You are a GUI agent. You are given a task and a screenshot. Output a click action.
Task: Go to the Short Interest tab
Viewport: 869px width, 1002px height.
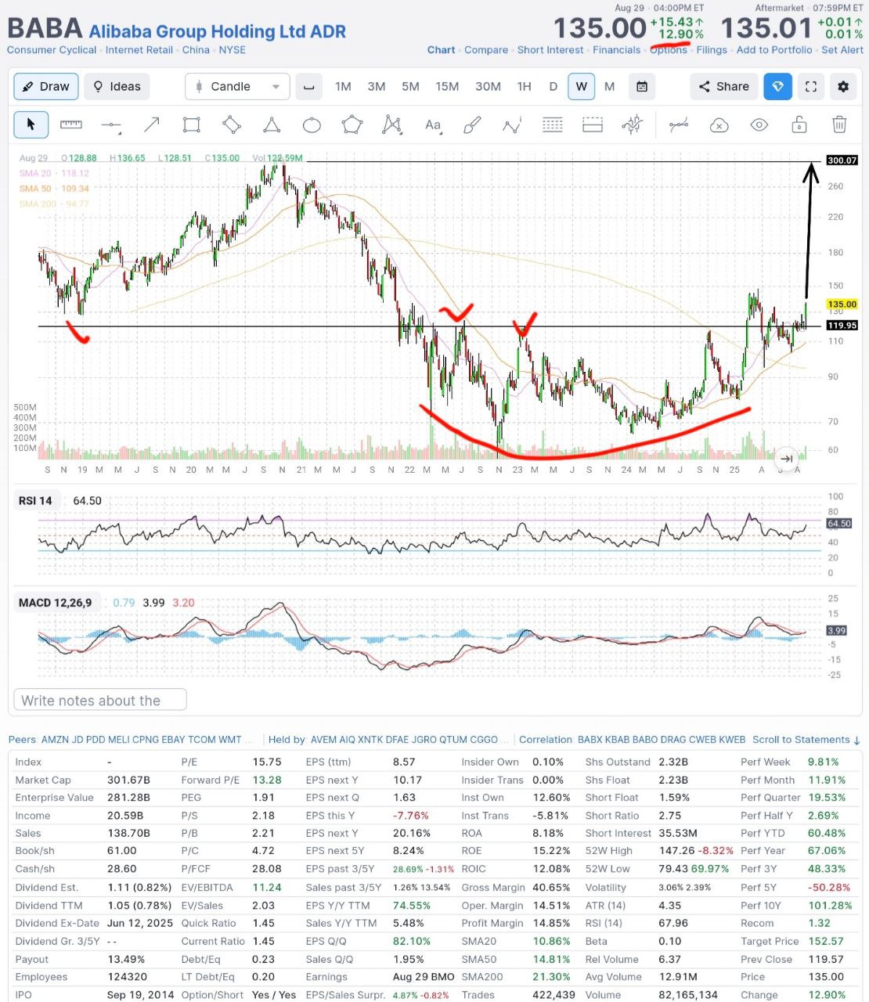coord(550,50)
